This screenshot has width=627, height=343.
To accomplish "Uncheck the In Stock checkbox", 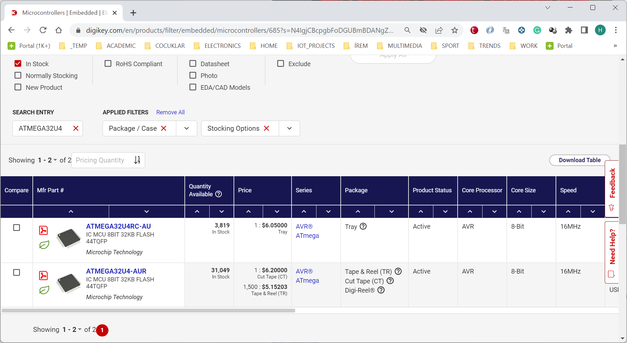I will pyautogui.click(x=18, y=64).
